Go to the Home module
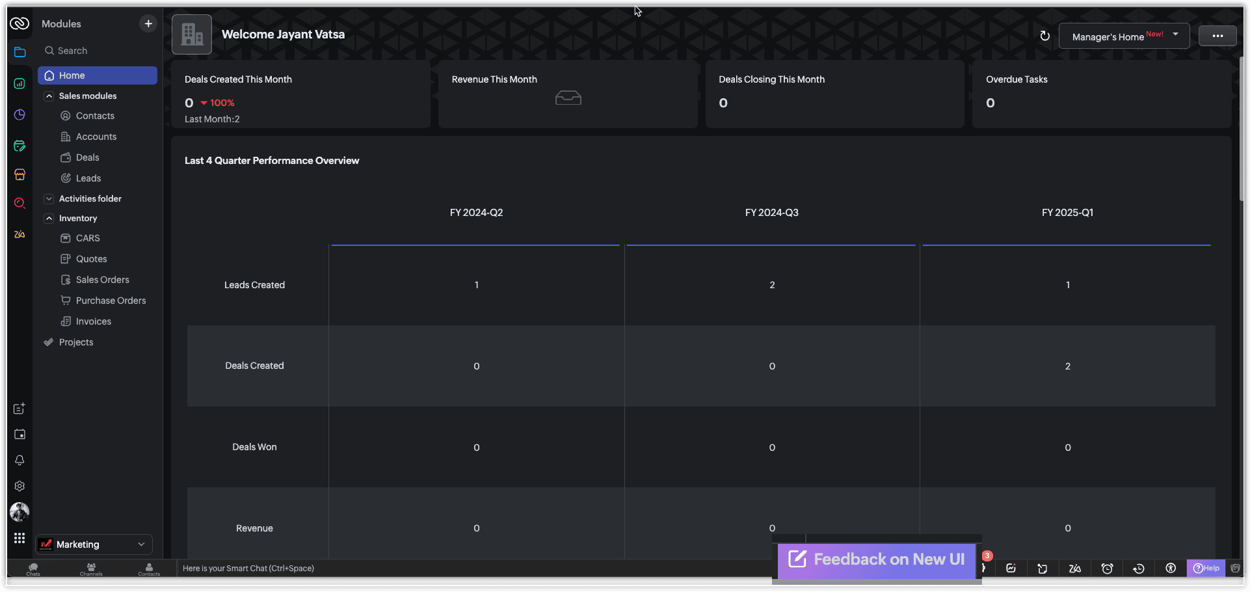Screen dimensions: 1250x592 pyautogui.click(x=98, y=75)
